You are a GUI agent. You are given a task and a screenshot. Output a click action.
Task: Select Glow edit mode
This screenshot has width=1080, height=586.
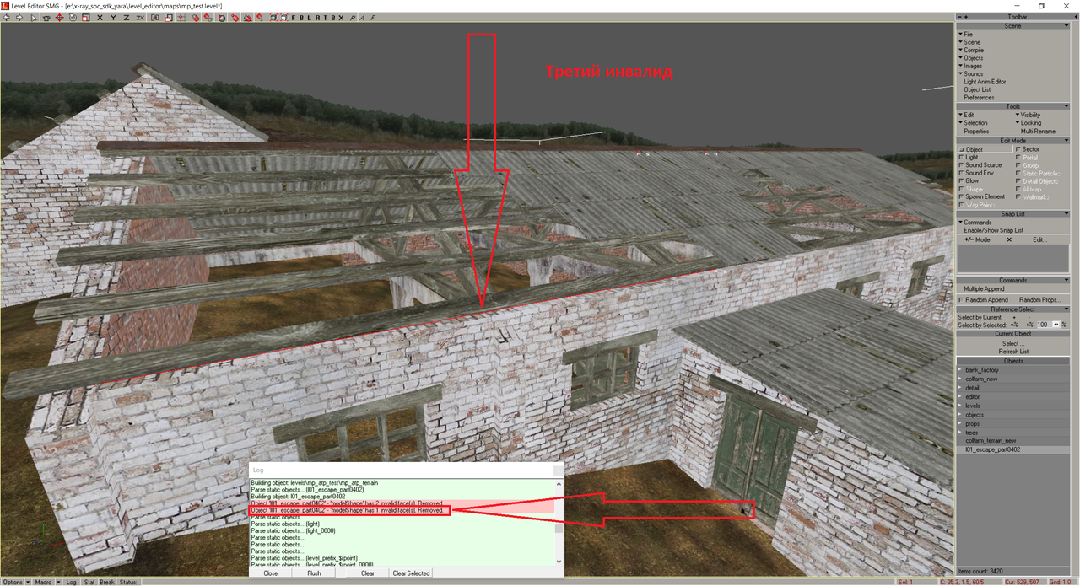(x=969, y=180)
